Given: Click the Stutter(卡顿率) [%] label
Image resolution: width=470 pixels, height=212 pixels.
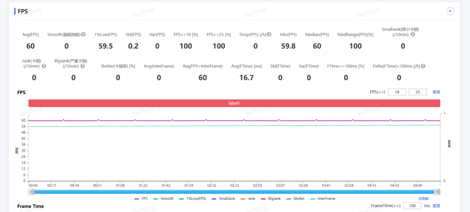Looking at the screenshot, I should click(x=118, y=66).
